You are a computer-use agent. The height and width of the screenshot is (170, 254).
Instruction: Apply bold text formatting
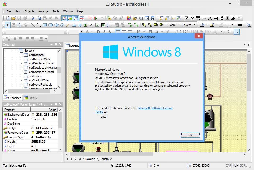pos(98,31)
